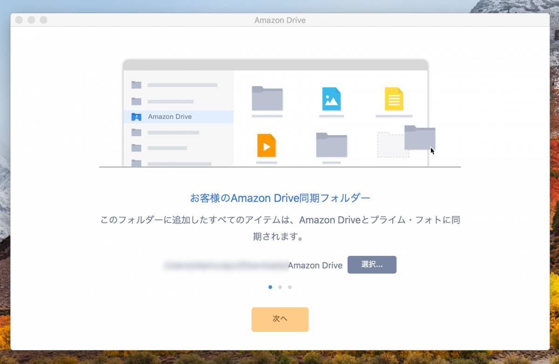Click the blue image file icon

pyautogui.click(x=331, y=99)
